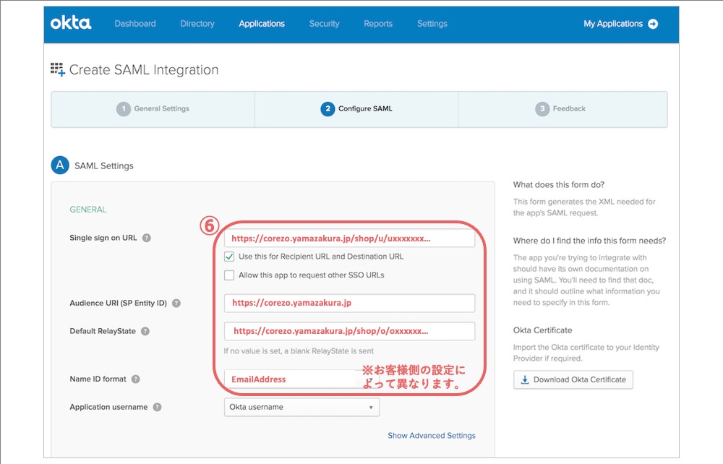Open the Applications menu

(262, 24)
